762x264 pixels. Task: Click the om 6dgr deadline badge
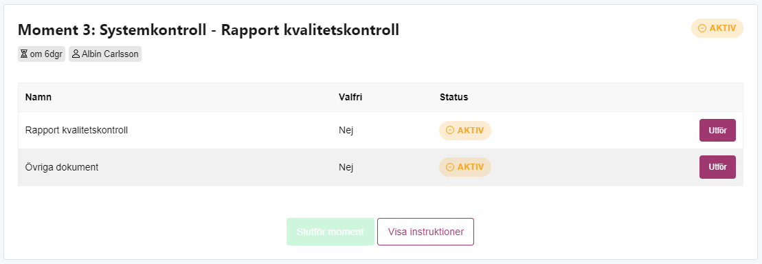pyautogui.click(x=41, y=54)
